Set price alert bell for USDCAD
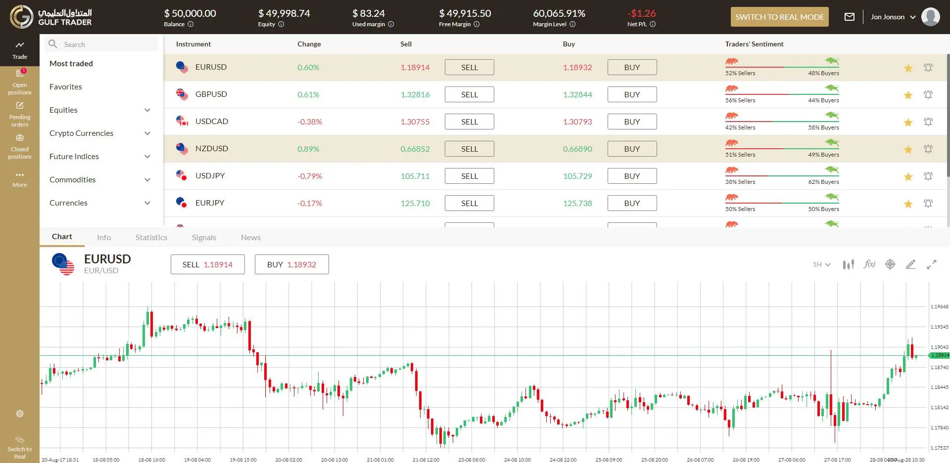The width and height of the screenshot is (950, 463). coord(928,122)
